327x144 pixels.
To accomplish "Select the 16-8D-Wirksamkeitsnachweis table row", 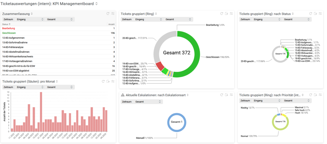I will click(x=58, y=57).
